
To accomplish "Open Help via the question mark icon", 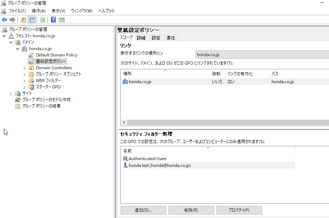I will [54, 20].
